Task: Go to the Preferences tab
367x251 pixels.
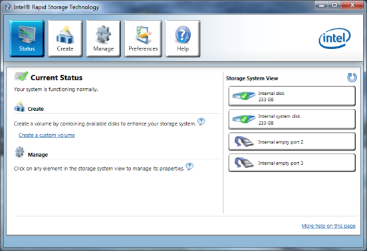Action: click(x=143, y=39)
